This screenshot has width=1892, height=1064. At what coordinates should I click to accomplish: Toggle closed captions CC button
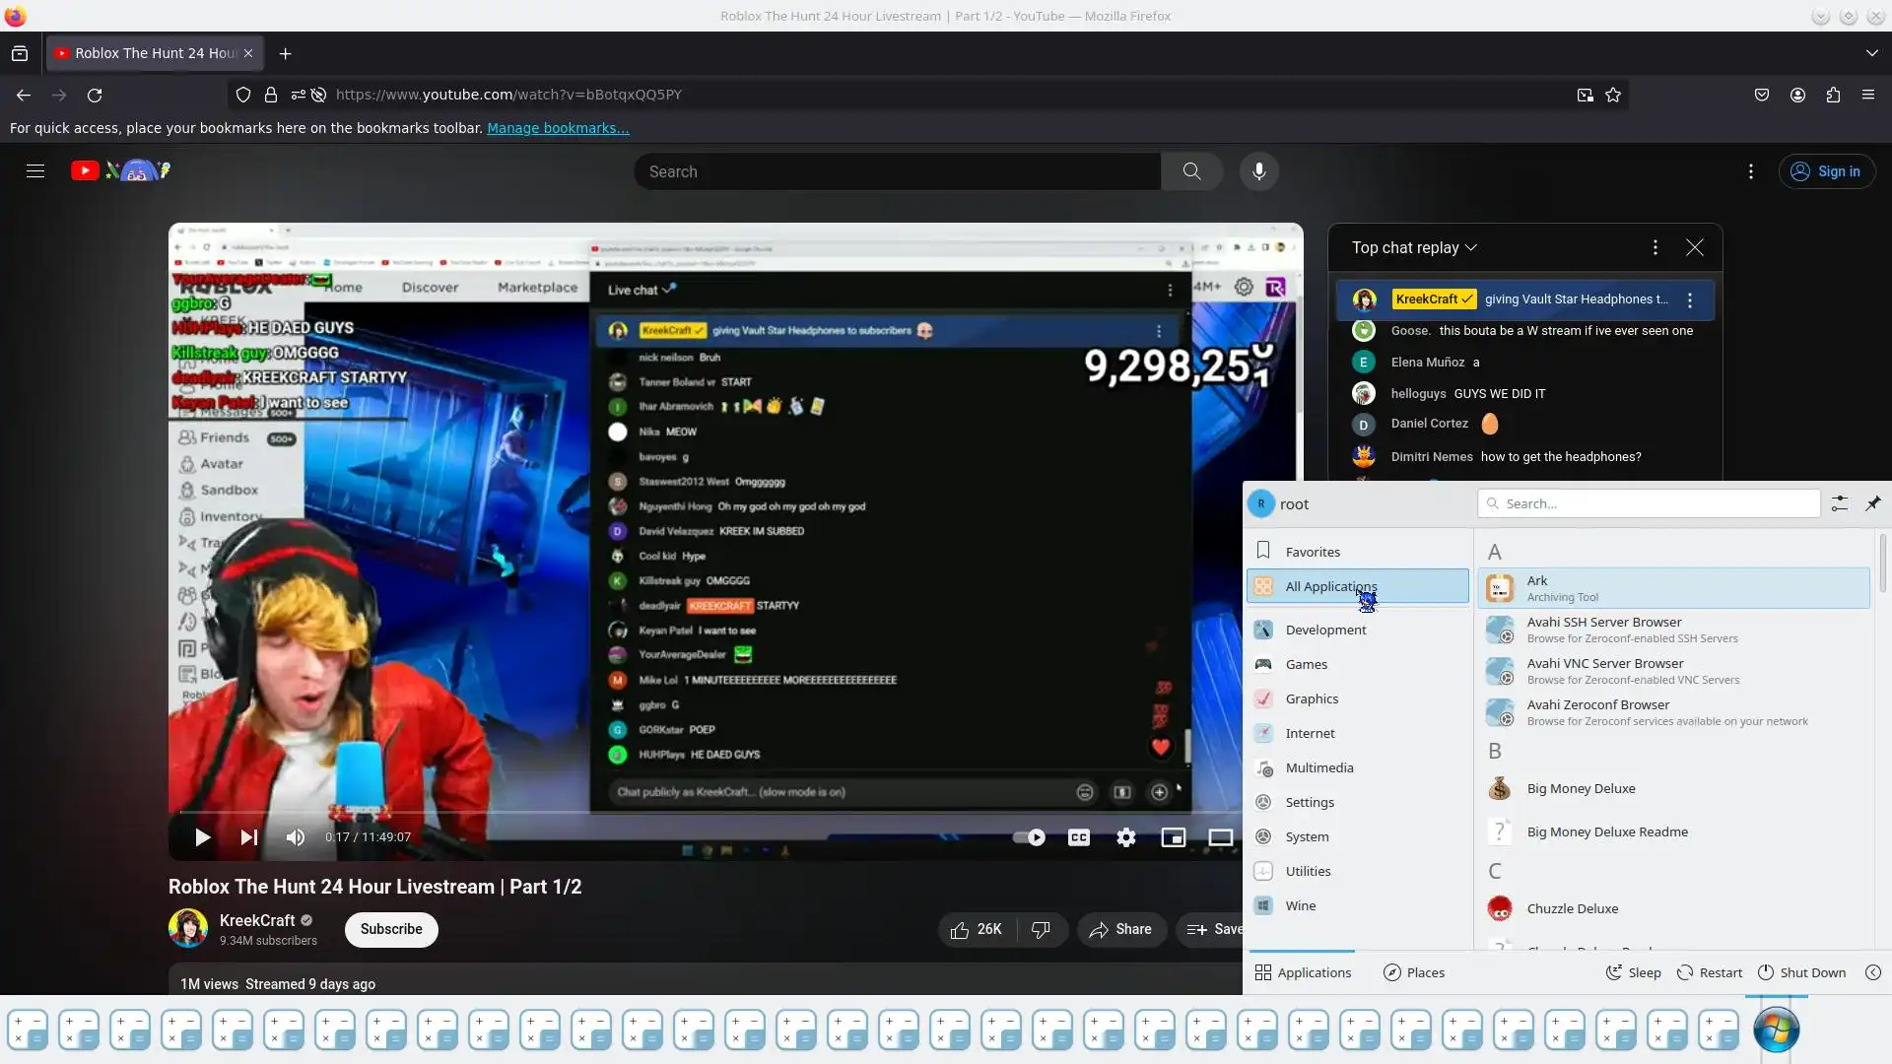[x=1078, y=837]
